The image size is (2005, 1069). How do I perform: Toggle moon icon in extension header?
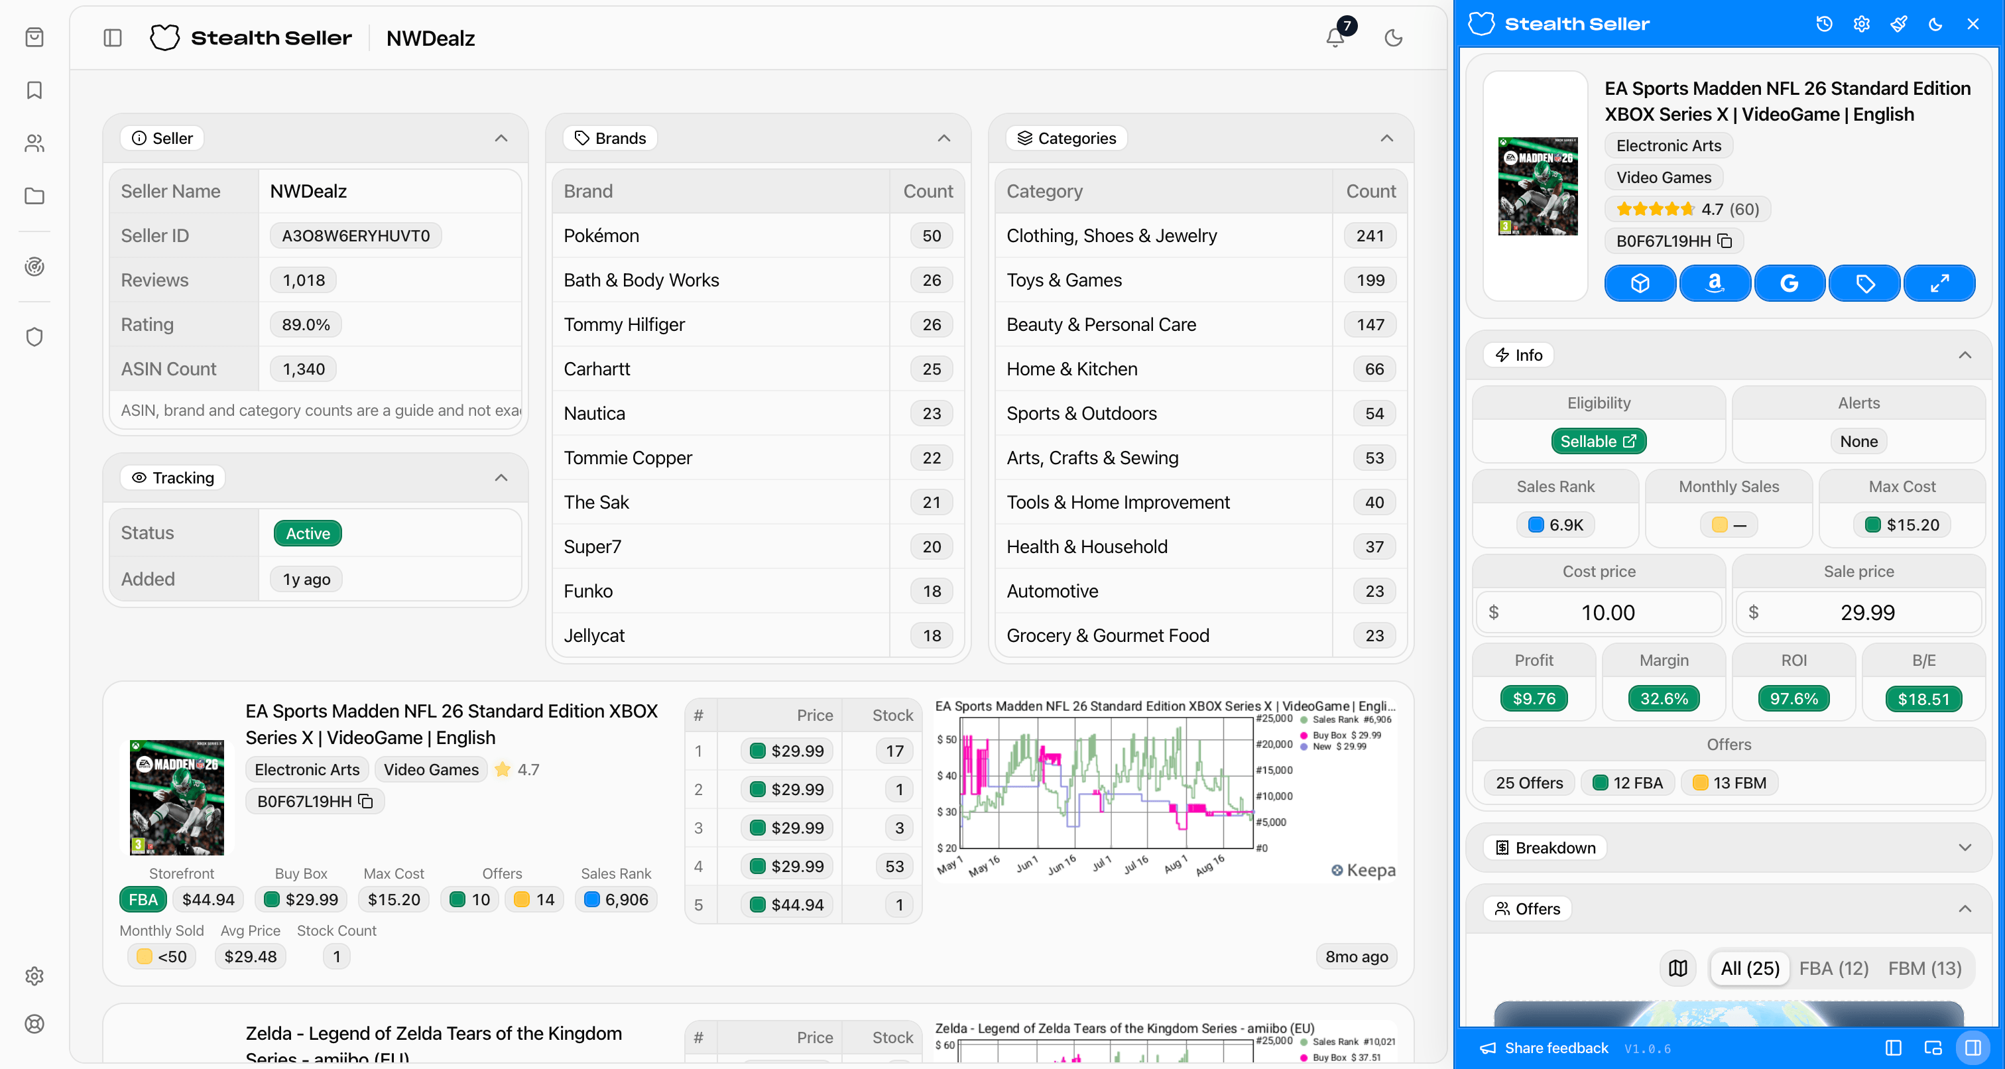point(1936,24)
